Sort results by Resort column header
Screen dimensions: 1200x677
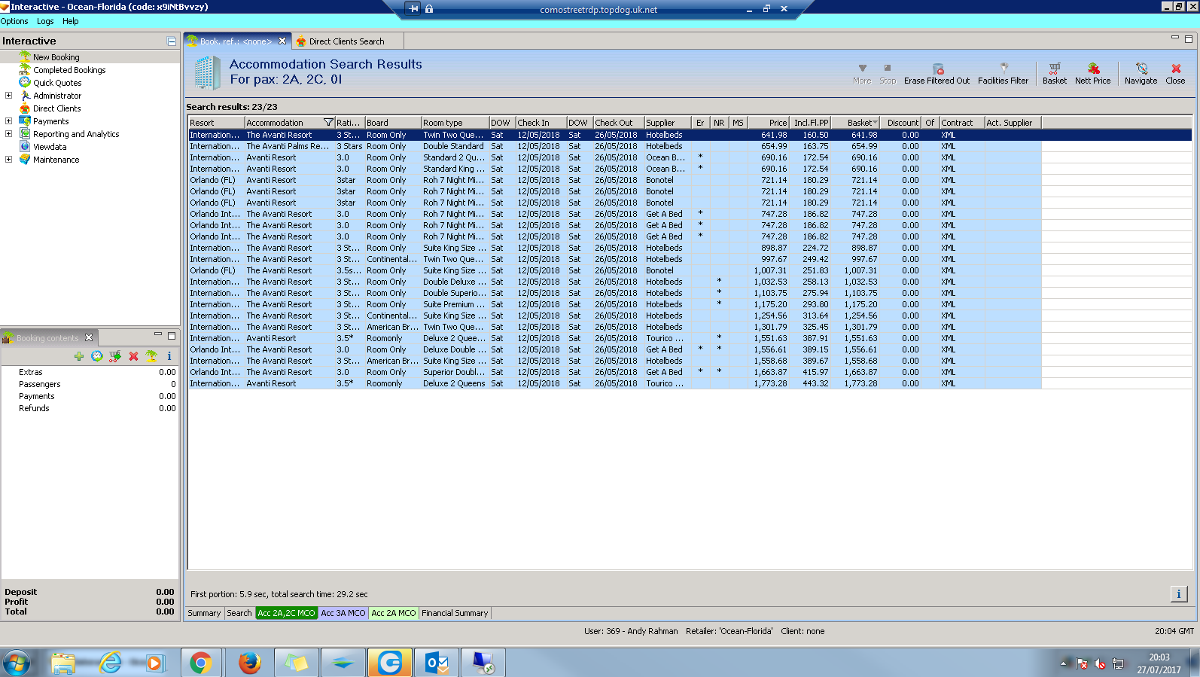(x=217, y=123)
